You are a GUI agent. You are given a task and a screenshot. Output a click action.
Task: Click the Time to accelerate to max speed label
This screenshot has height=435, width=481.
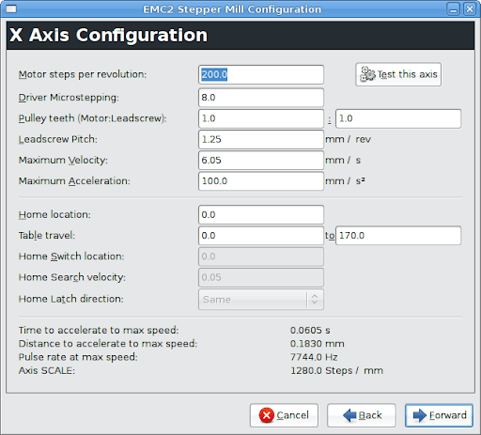coord(99,331)
